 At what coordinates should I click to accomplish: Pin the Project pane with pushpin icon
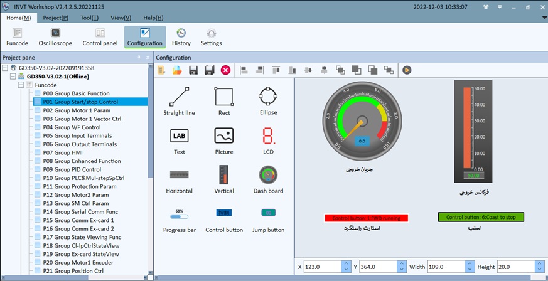coord(139,58)
